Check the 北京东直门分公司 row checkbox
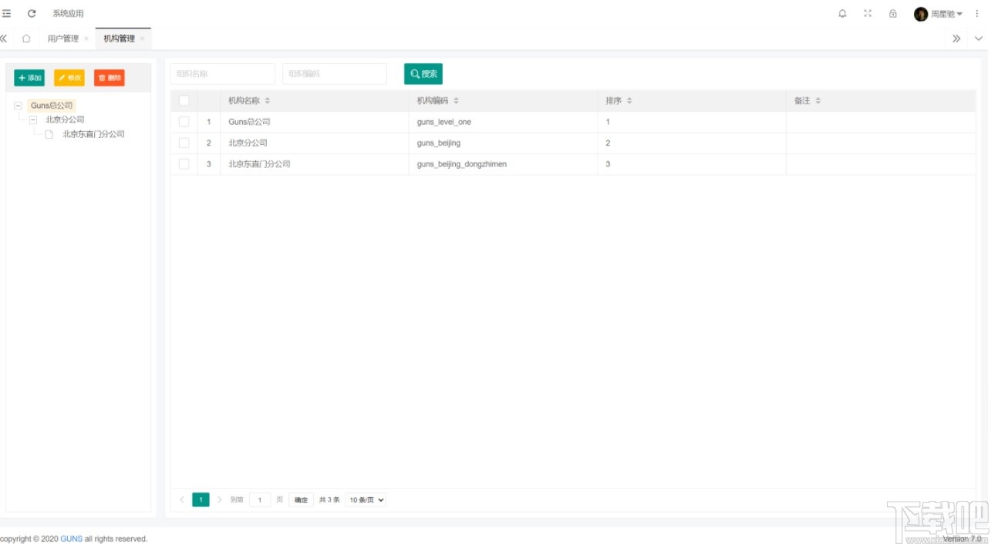Image resolution: width=991 pixels, height=544 pixels. coord(184,164)
